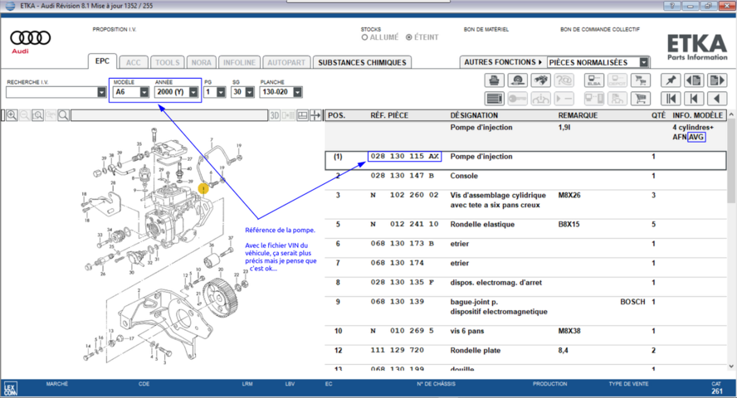Click the parts list view icon
The width and height of the screenshot is (737, 398).
click(494, 99)
